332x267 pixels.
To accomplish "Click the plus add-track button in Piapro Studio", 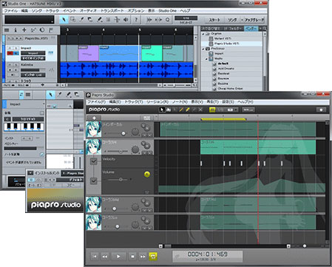I will 94,118.
